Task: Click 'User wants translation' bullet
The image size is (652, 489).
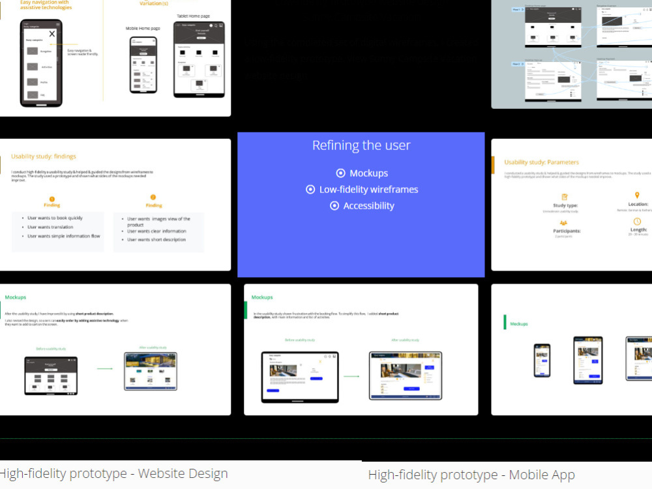Action: (50, 227)
